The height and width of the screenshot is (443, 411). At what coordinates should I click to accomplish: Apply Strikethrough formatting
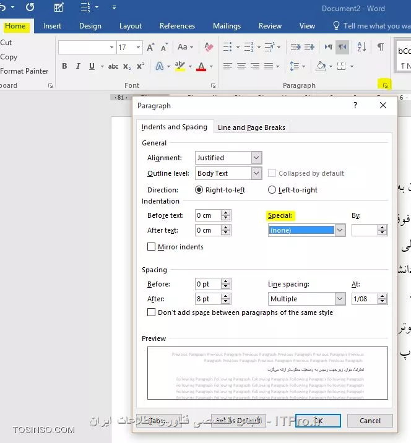113,66
